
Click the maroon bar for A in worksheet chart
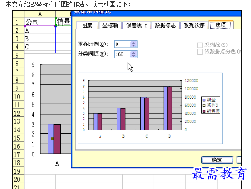[x=57, y=139]
